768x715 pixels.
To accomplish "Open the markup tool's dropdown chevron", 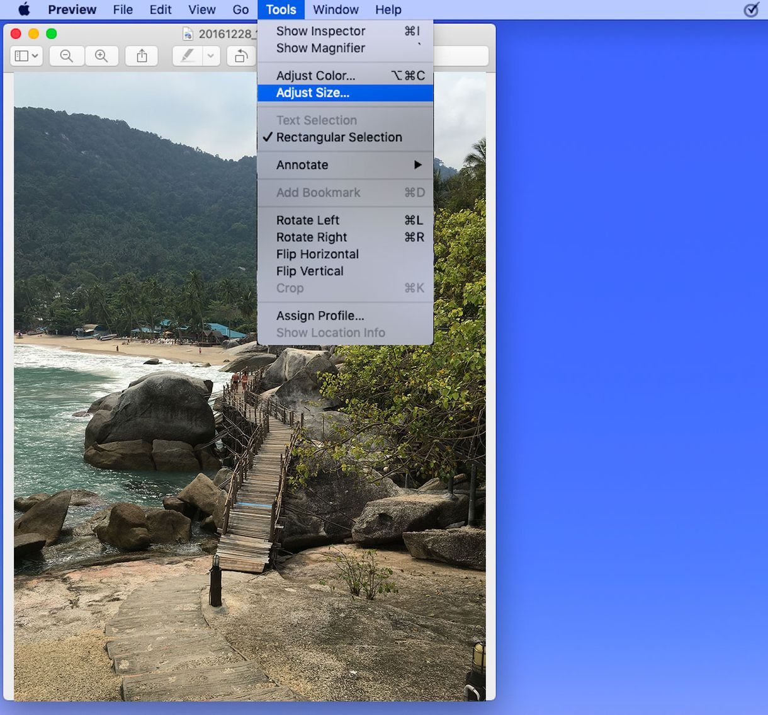I will (x=210, y=55).
